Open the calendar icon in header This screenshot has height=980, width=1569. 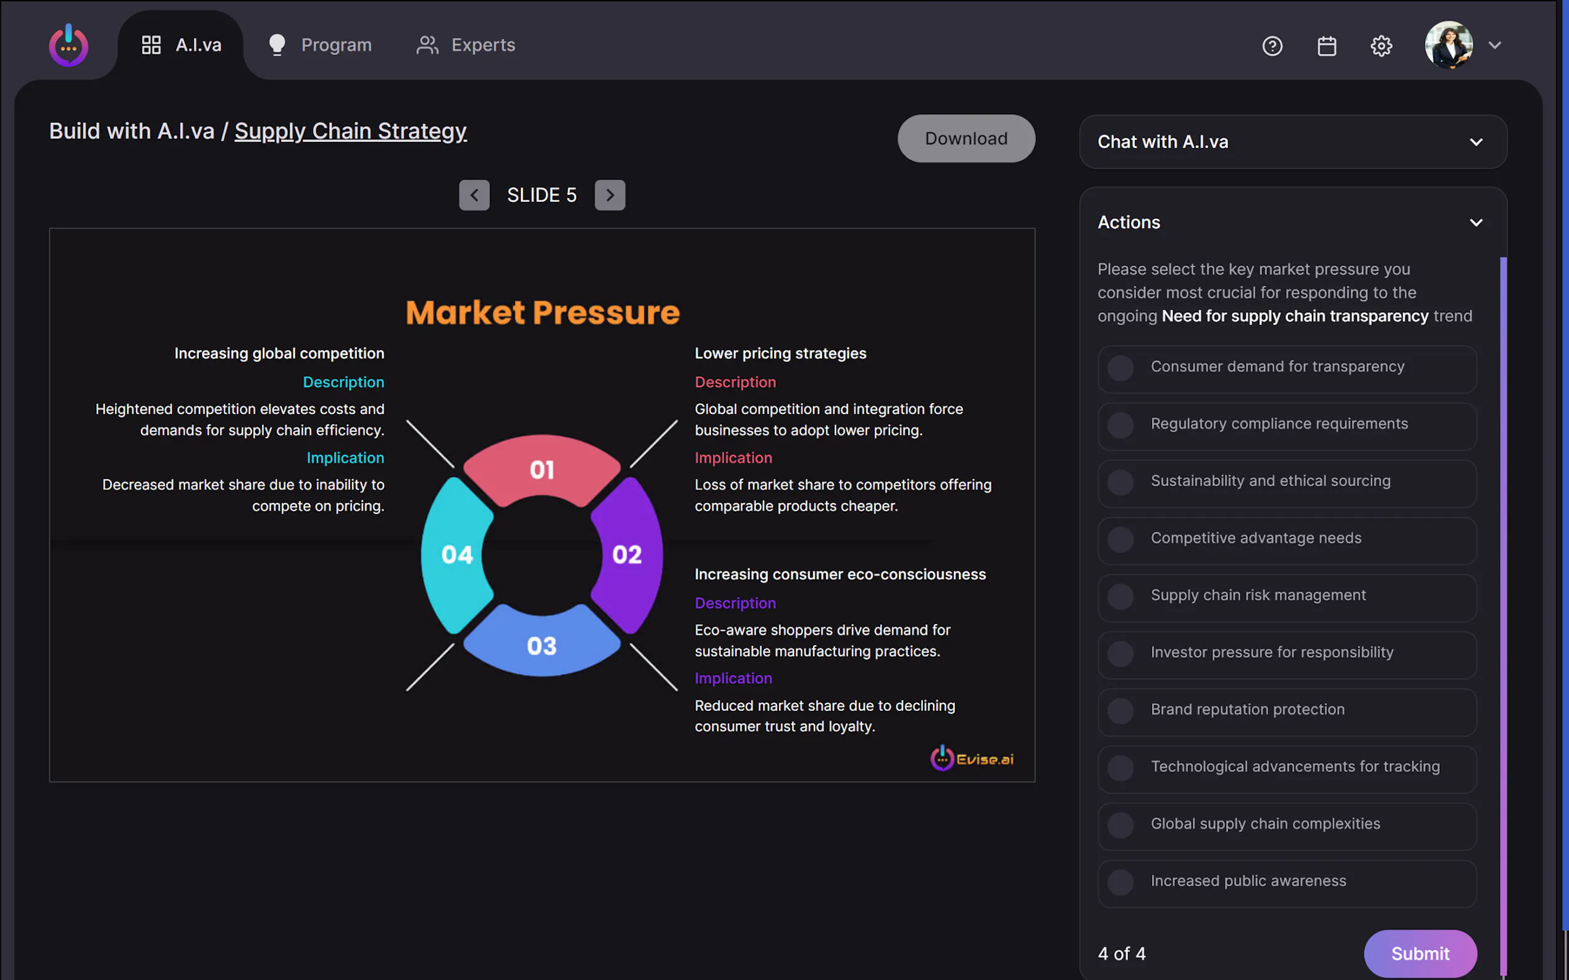pyautogui.click(x=1326, y=46)
